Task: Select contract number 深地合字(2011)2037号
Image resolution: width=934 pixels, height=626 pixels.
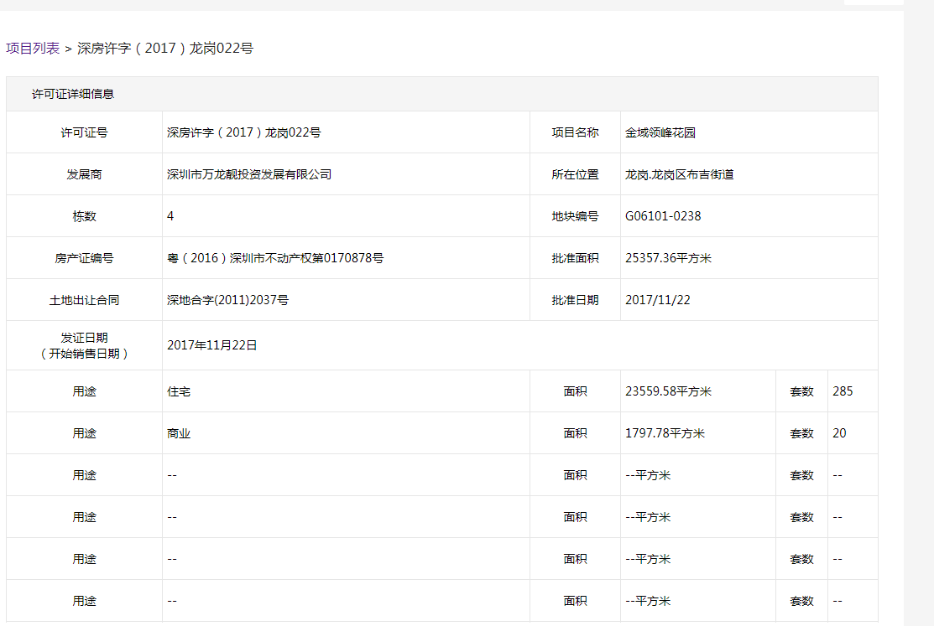Action: [227, 300]
